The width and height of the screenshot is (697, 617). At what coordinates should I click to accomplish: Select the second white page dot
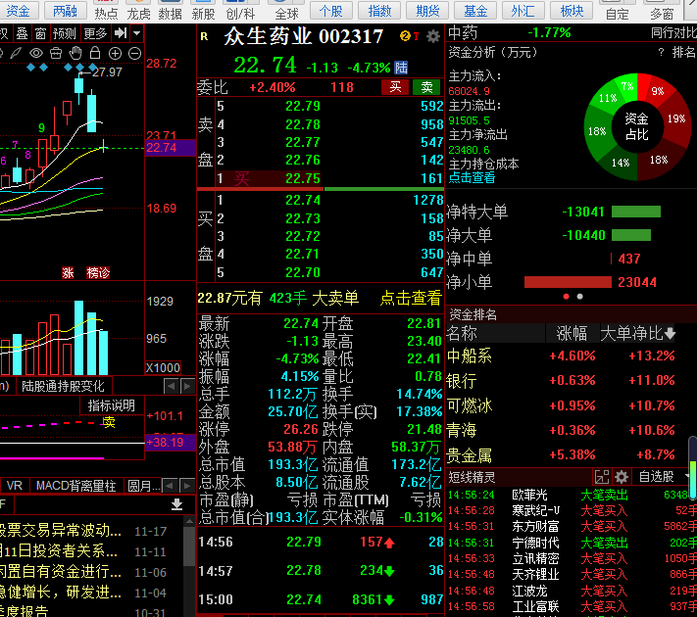coord(579,297)
